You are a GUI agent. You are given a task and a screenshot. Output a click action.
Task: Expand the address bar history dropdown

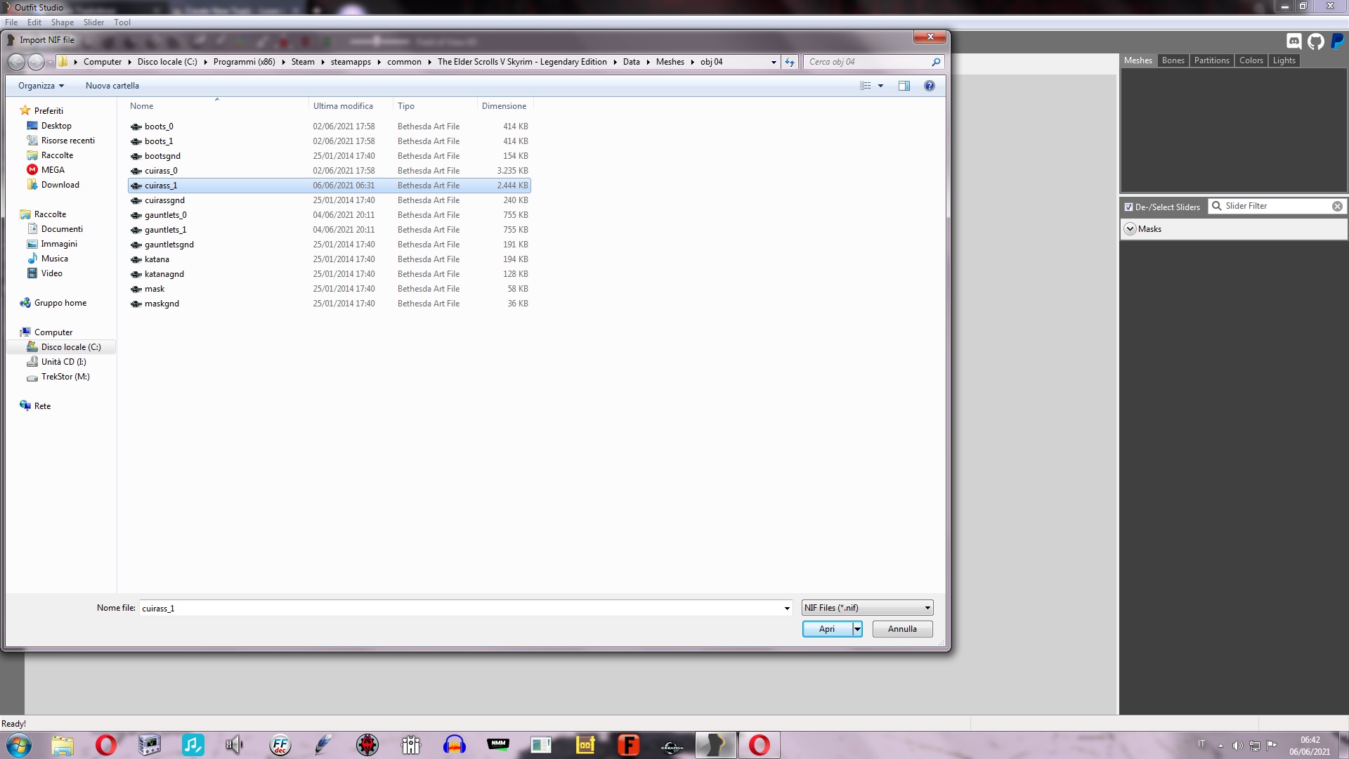point(774,62)
